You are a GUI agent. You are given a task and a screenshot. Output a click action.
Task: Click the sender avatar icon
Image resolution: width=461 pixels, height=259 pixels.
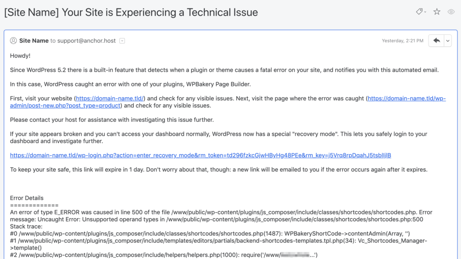(14, 40)
